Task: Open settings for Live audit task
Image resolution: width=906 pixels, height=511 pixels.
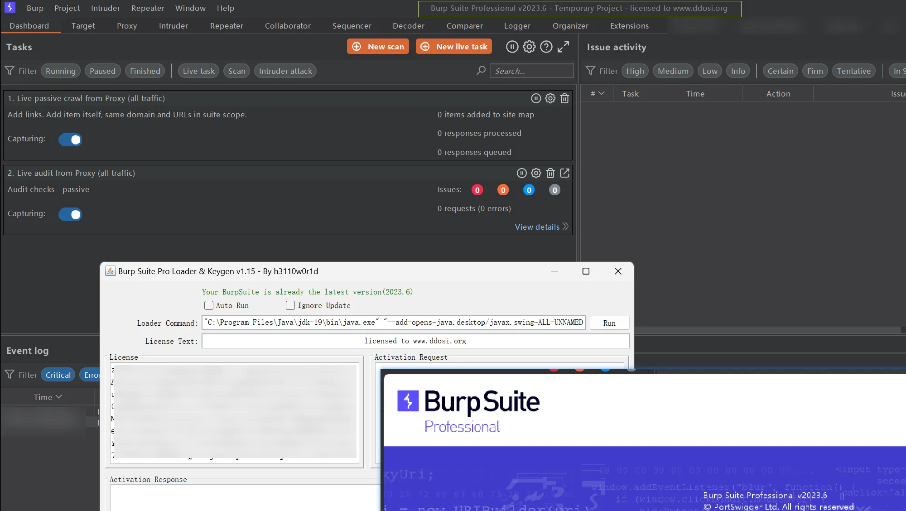Action: coord(536,173)
